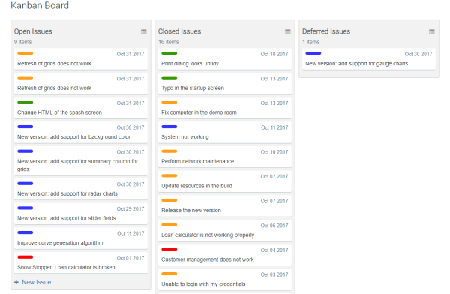Open 'Typo in the startup screen' issue

(x=225, y=83)
